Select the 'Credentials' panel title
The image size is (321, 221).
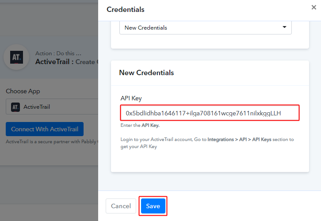pos(126,10)
